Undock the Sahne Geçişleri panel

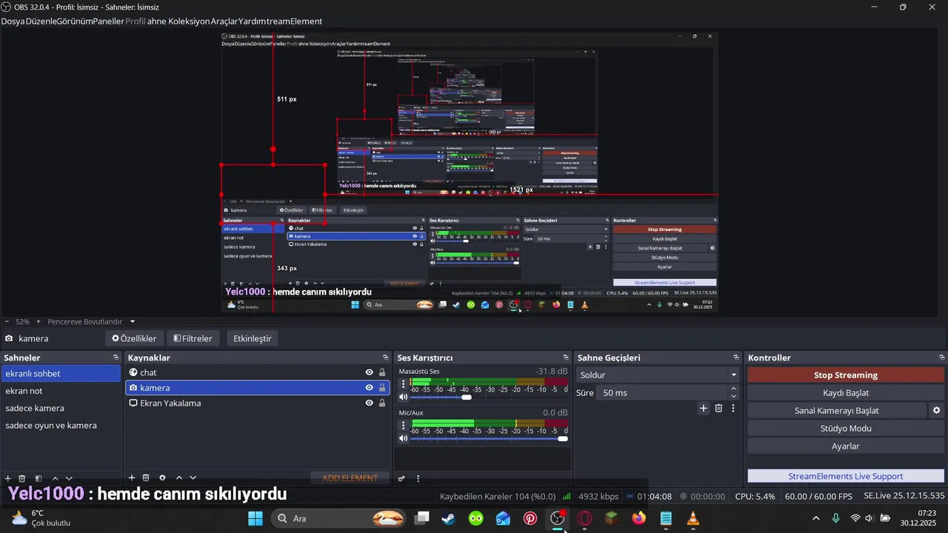tap(736, 358)
